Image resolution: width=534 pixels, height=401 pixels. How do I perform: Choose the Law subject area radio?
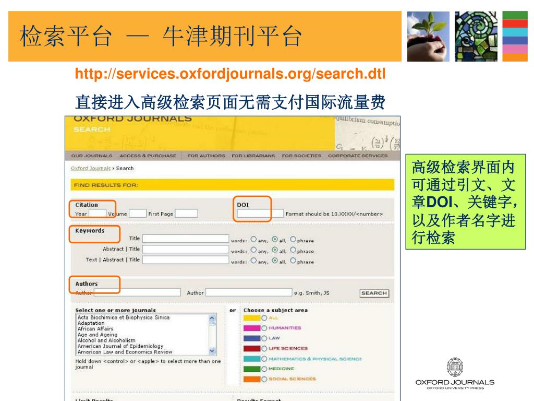pyautogui.click(x=264, y=338)
